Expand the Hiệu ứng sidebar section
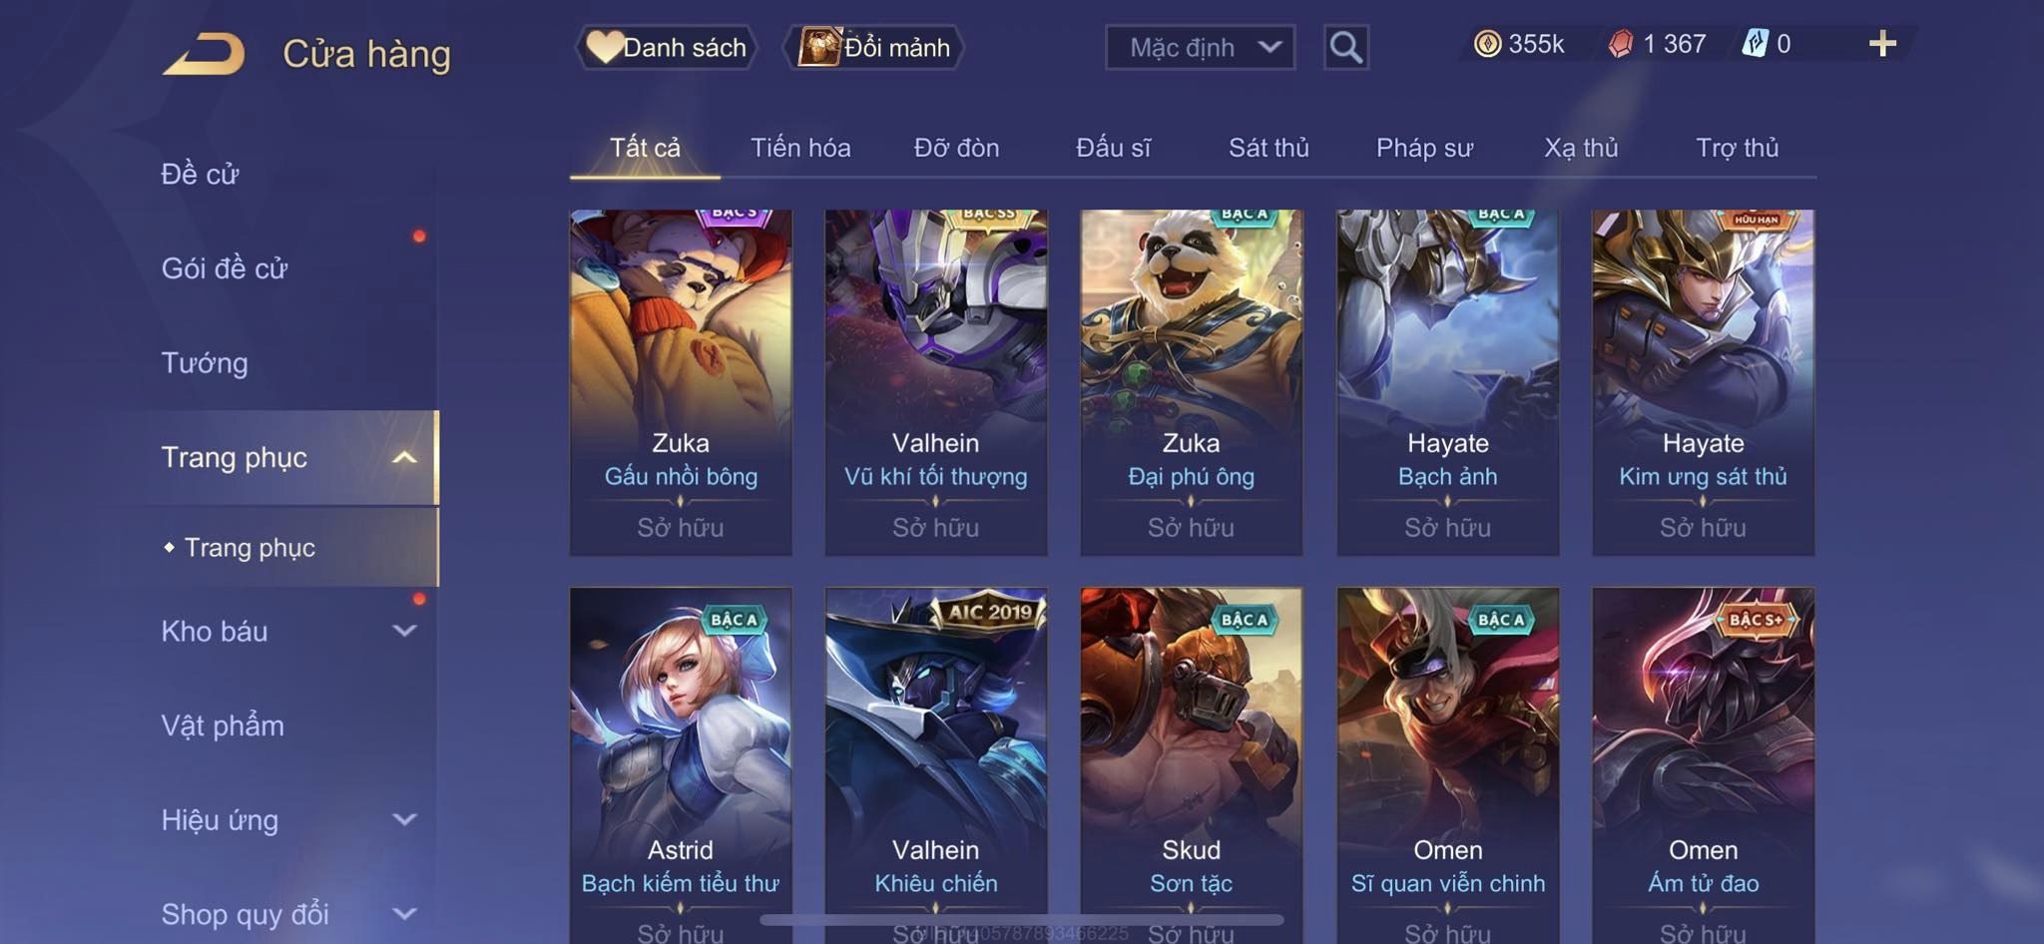The width and height of the screenshot is (2044, 944). tap(404, 819)
